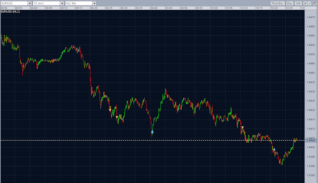Click the 10:25 time axis label
Viewport: 318px width, 183px height.
(x=289, y=8)
